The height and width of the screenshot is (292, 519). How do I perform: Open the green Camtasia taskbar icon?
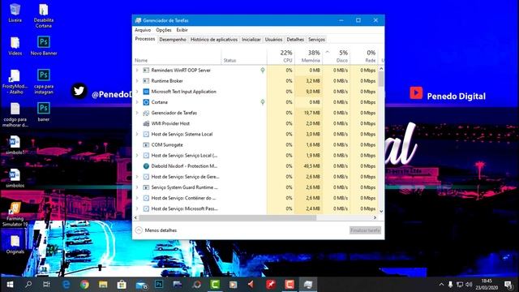pos(215,285)
